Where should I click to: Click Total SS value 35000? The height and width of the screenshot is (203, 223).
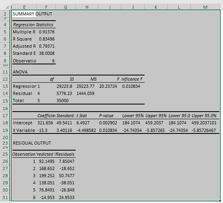[x=63, y=101]
